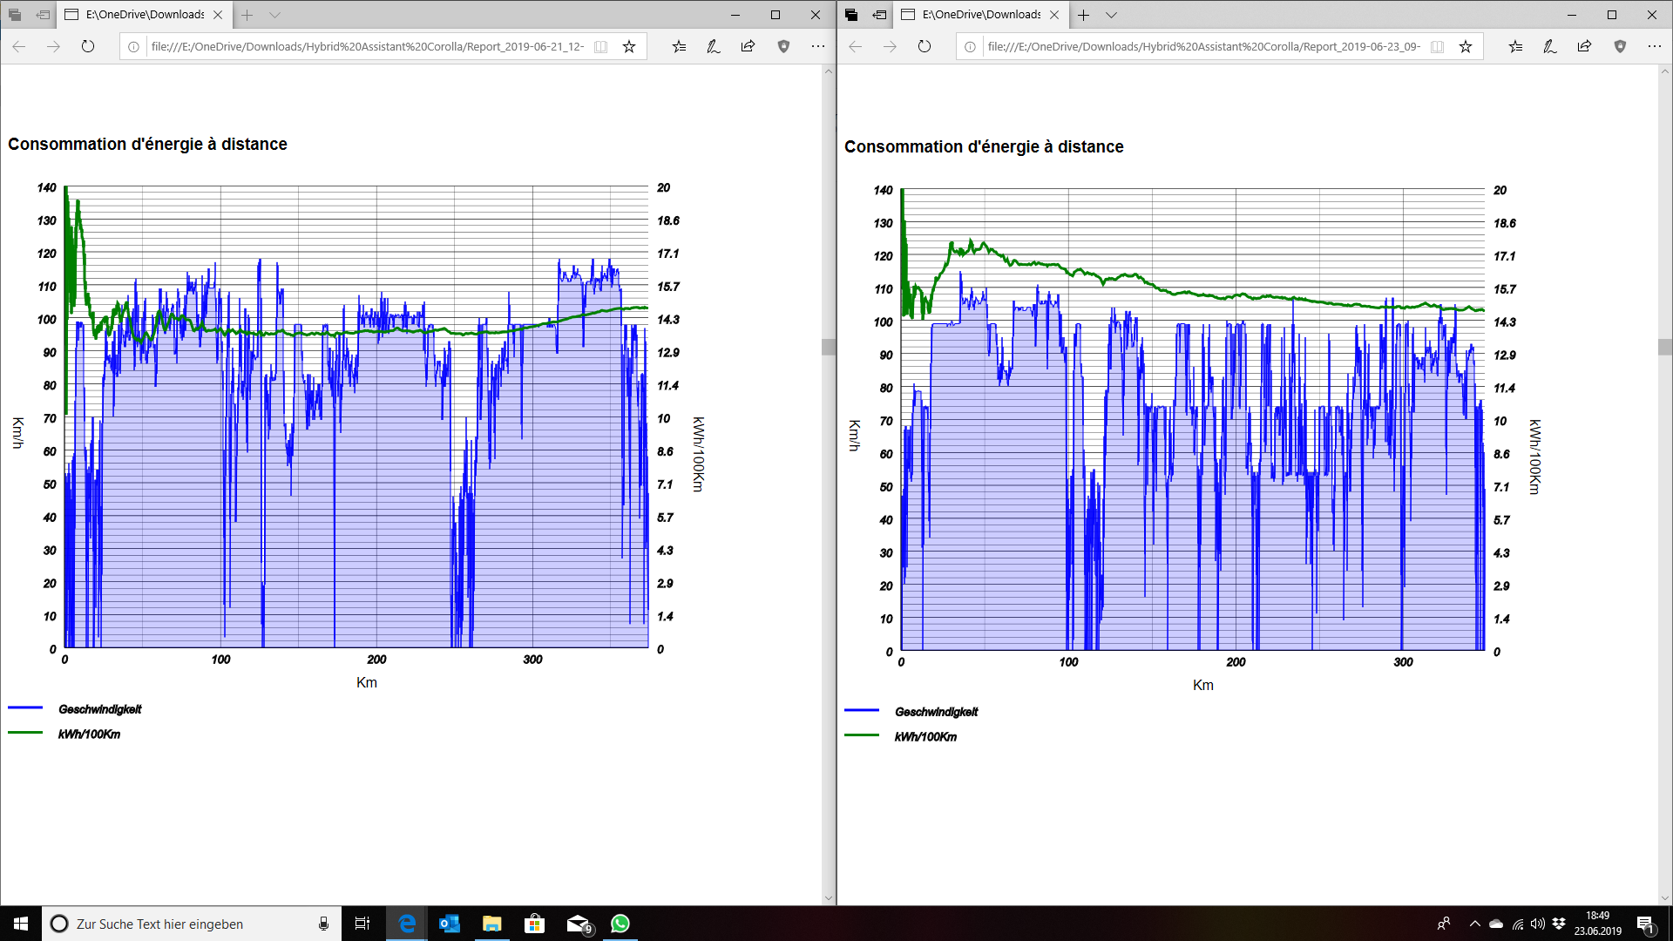Screen dimensions: 1673x941
Task: Open File Explorer from taskbar
Action: [491, 924]
